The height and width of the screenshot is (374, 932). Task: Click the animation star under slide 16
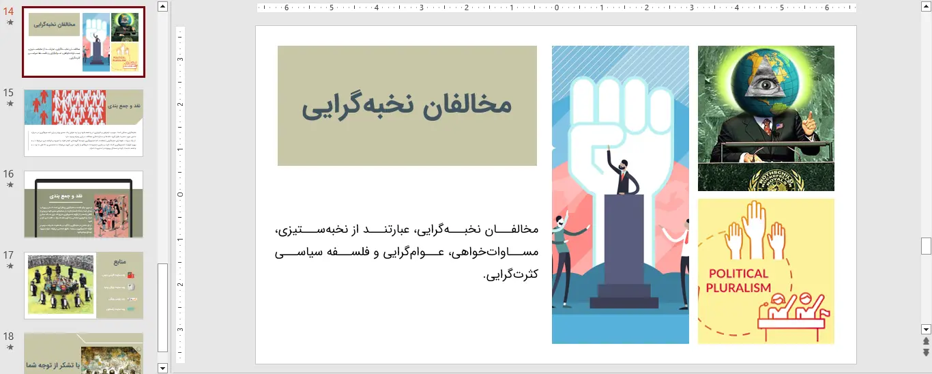coord(10,185)
